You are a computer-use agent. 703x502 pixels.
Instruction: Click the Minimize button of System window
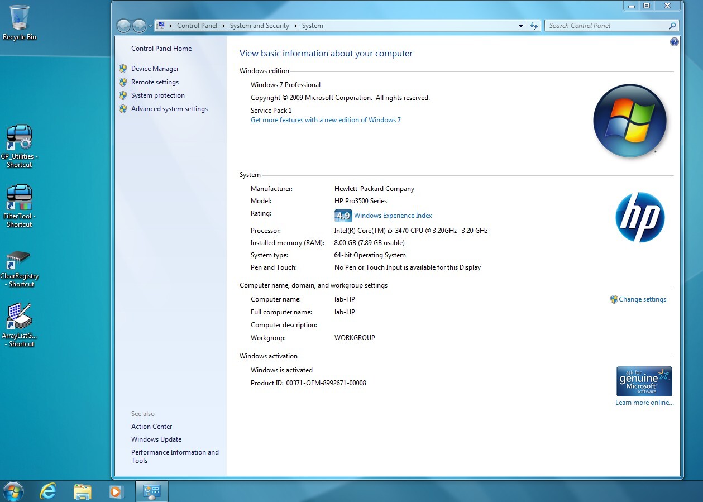631,6
